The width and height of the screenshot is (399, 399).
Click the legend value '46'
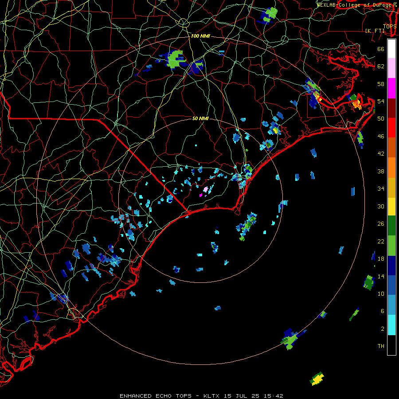tap(381, 137)
